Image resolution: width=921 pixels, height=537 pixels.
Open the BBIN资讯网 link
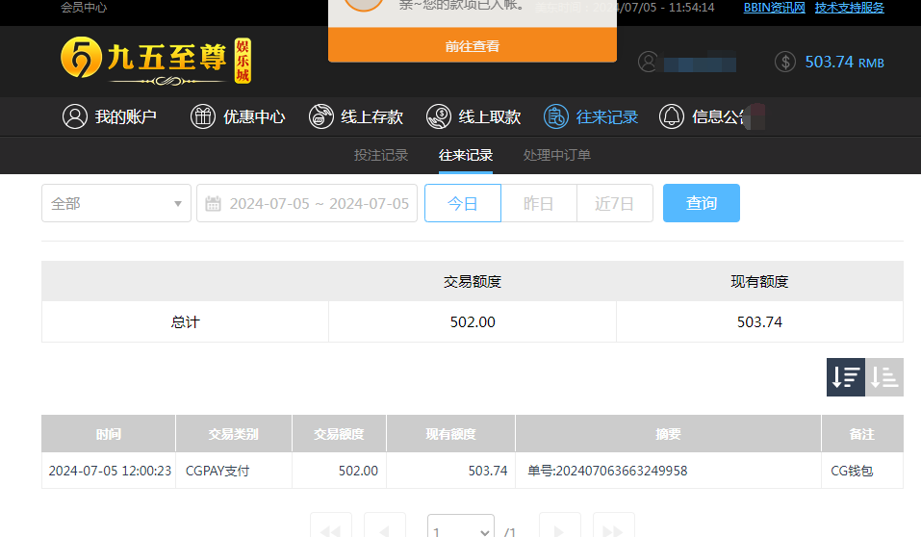click(x=774, y=8)
